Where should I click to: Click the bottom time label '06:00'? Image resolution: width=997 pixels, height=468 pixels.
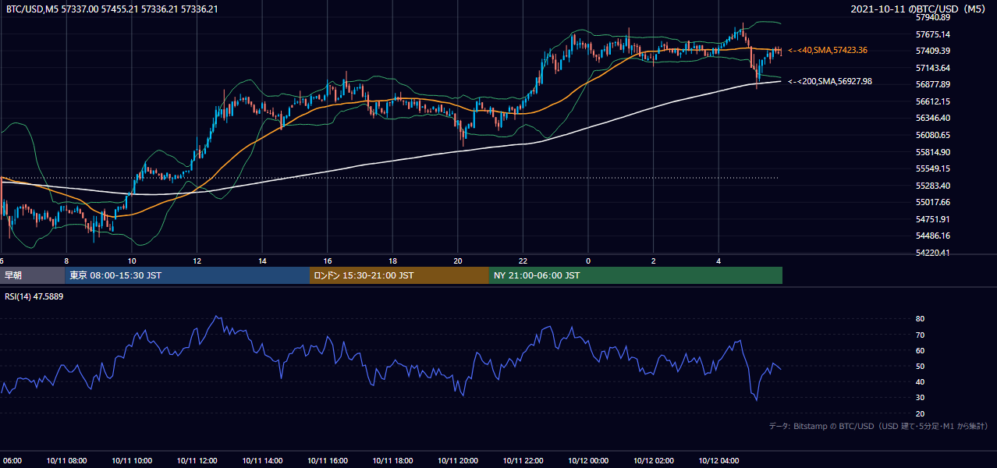[11, 460]
